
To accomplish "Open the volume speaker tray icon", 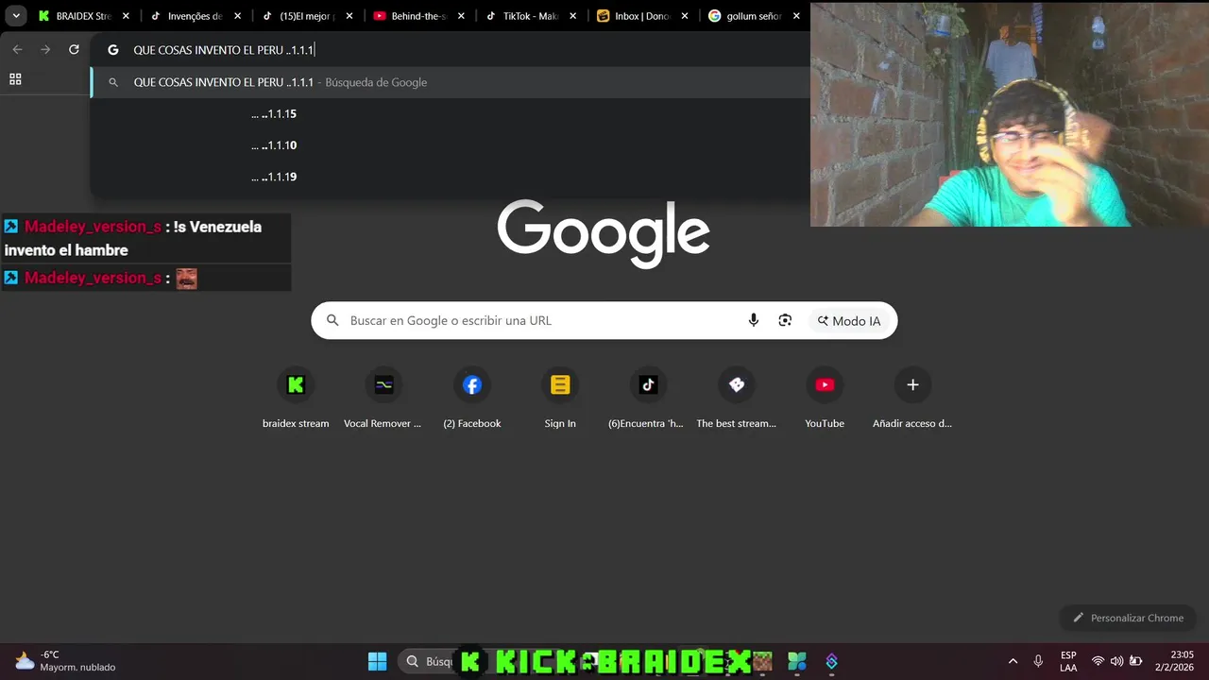I will pos(1116,661).
